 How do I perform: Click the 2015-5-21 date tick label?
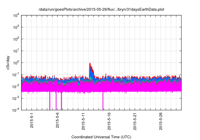[x=135, y=121]
